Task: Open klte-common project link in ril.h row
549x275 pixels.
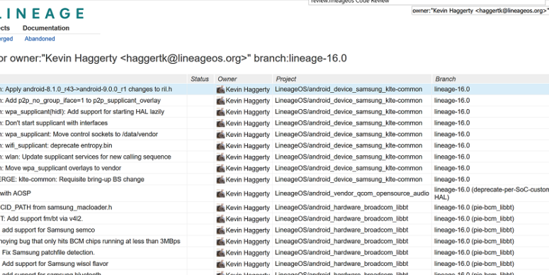Action: (x=349, y=89)
